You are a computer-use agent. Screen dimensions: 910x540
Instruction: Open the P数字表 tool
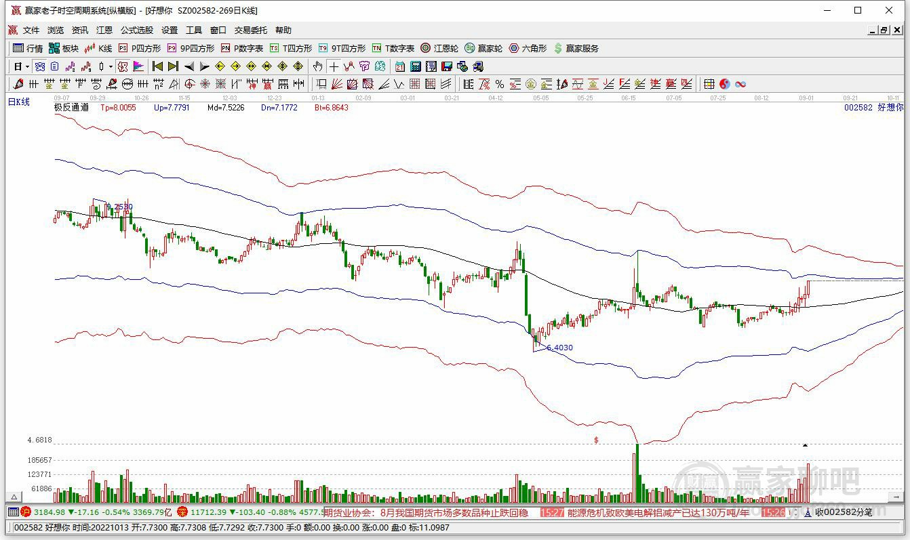pos(242,48)
